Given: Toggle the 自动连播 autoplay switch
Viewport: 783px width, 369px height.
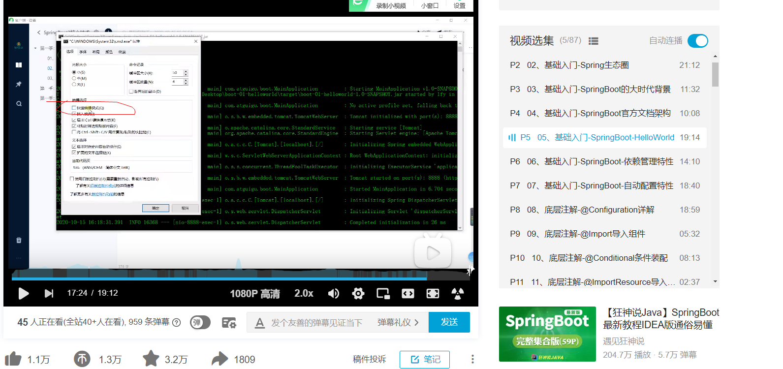Looking at the screenshot, I should 697,41.
